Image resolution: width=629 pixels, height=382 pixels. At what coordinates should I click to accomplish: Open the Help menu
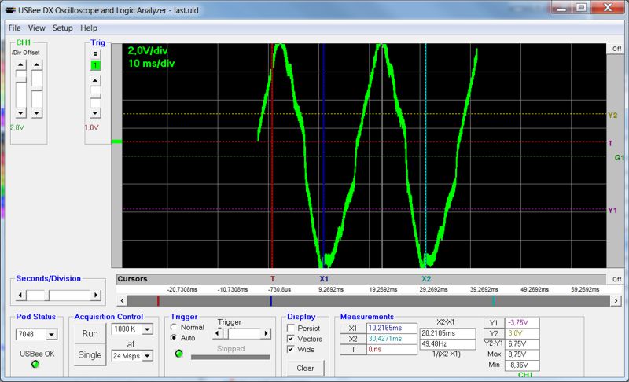89,28
